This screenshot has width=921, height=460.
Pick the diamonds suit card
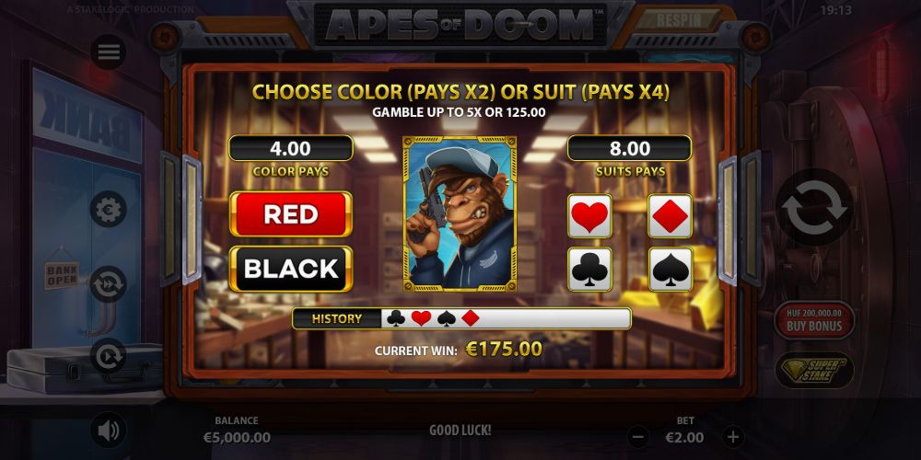pos(670,215)
